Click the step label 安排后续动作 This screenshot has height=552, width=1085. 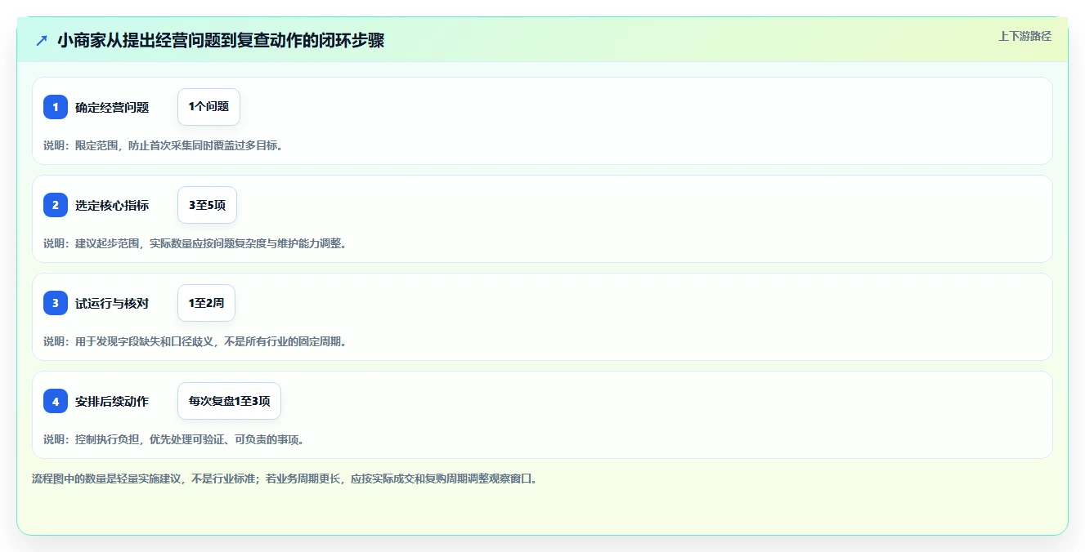(112, 401)
